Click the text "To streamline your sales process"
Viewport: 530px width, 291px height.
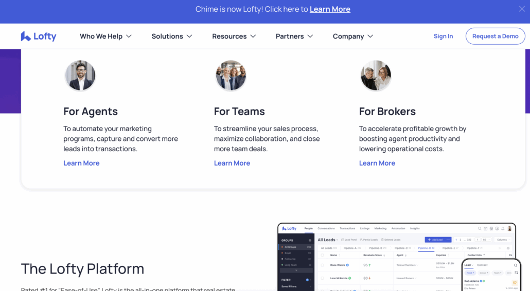pyautogui.click(x=266, y=129)
